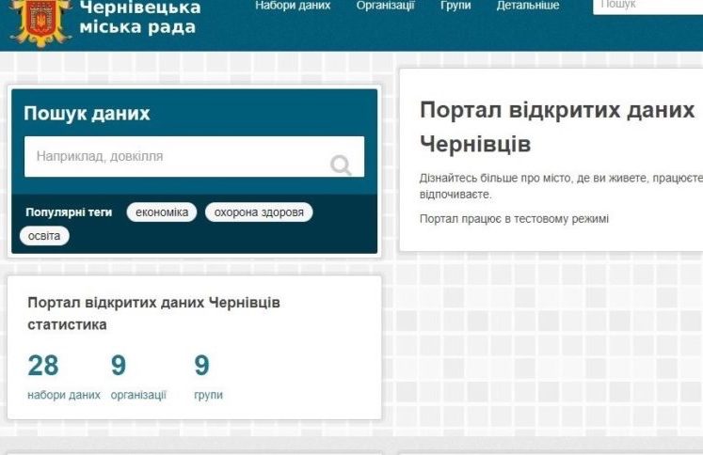The width and height of the screenshot is (703, 455).
Task: Click the Чернівецька міська рада site title
Action: pyautogui.click(x=138, y=17)
